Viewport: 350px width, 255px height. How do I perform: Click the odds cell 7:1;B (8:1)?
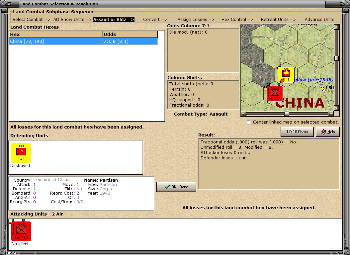coord(130,41)
